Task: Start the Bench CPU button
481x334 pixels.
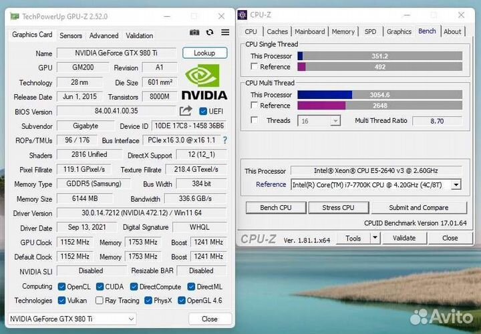Action: tap(276, 208)
